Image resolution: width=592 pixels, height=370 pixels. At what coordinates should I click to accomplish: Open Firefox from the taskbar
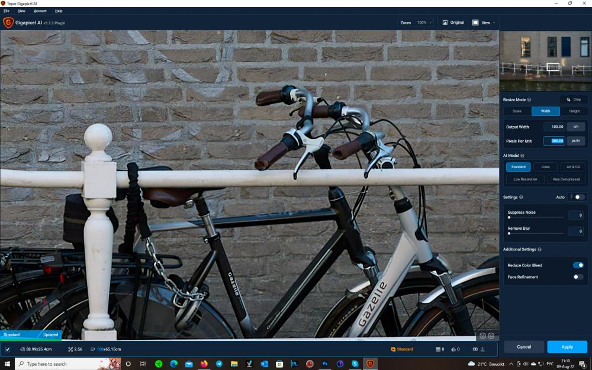click(204, 364)
